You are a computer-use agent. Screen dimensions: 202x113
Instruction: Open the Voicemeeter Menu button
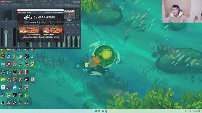click(70, 2)
